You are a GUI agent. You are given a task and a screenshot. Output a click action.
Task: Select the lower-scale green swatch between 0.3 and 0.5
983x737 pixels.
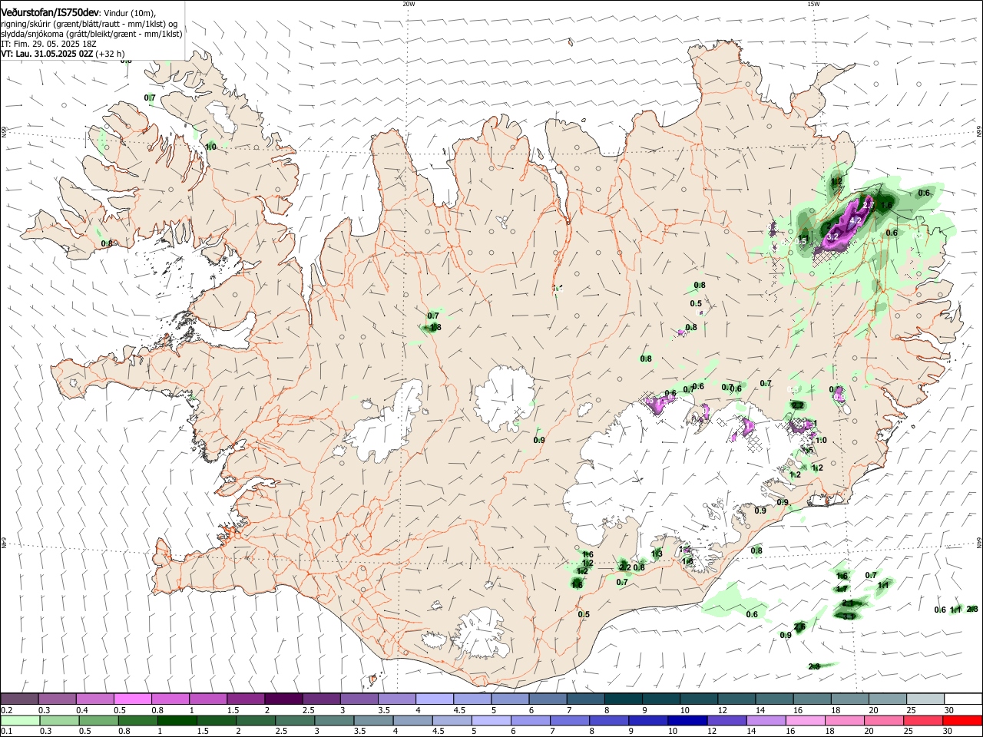pyautogui.click(x=59, y=721)
